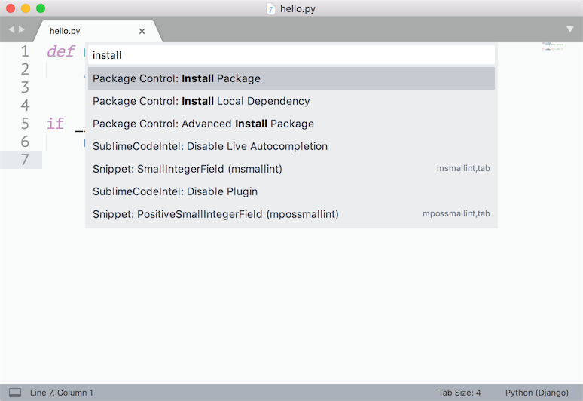This screenshot has width=583, height=401.
Task: Click the side bar toggle icon in status bar
Action: (x=15, y=393)
